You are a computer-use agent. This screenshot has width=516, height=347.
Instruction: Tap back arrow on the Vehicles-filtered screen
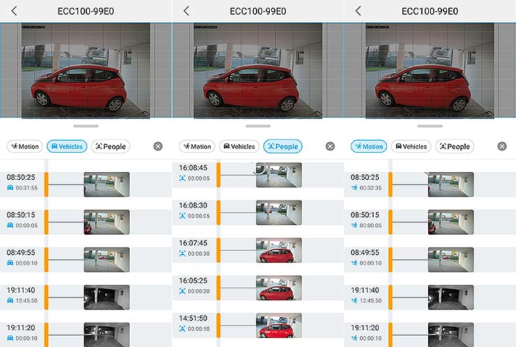point(15,11)
